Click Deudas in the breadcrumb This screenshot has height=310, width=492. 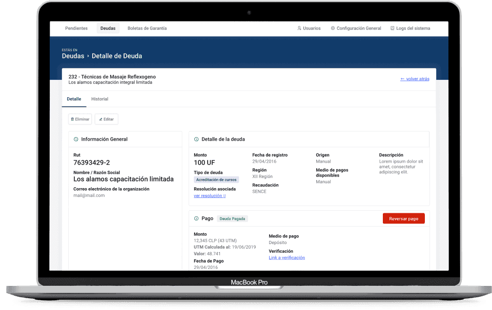(73, 56)
